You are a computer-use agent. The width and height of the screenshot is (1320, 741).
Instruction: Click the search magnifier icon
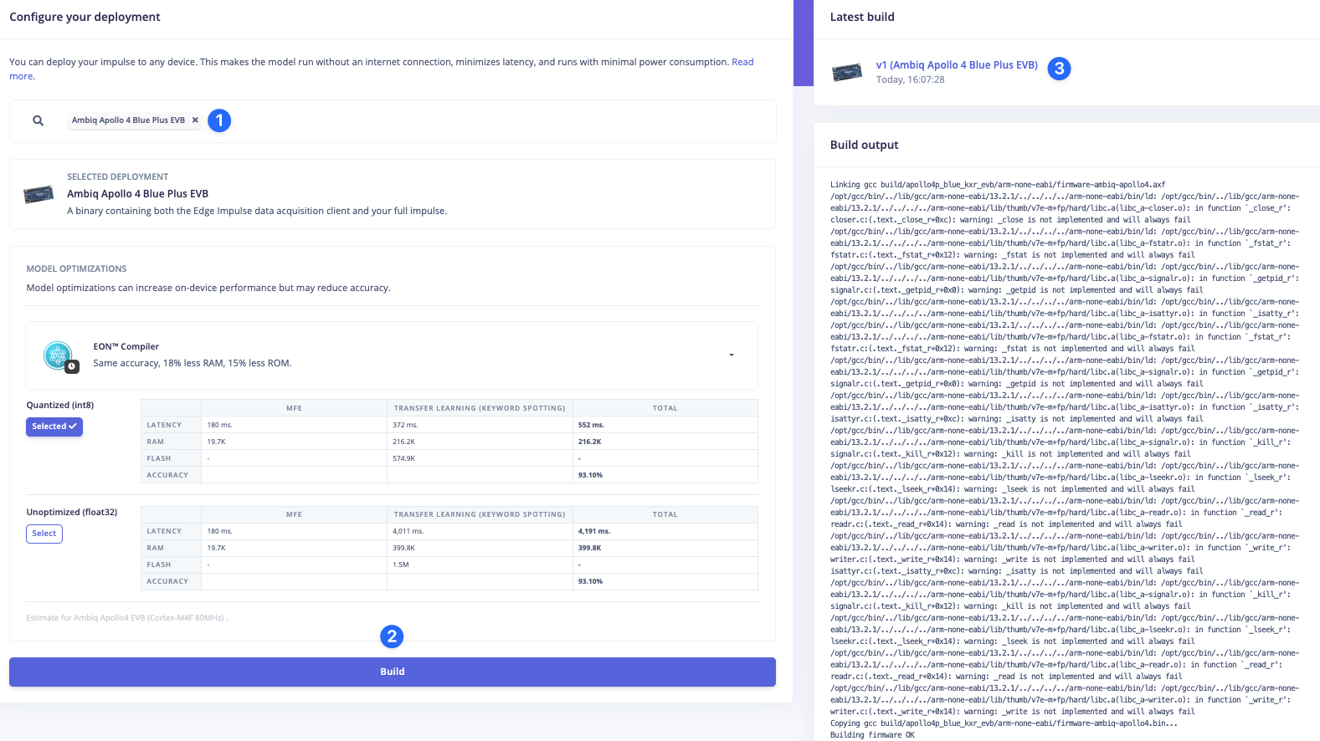pyautogui.click(x=38, y=120)
